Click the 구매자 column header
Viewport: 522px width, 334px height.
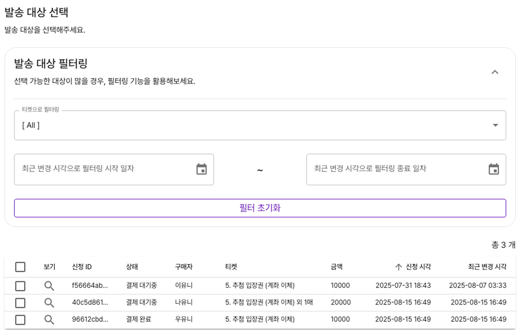click(x=184, y=267)
